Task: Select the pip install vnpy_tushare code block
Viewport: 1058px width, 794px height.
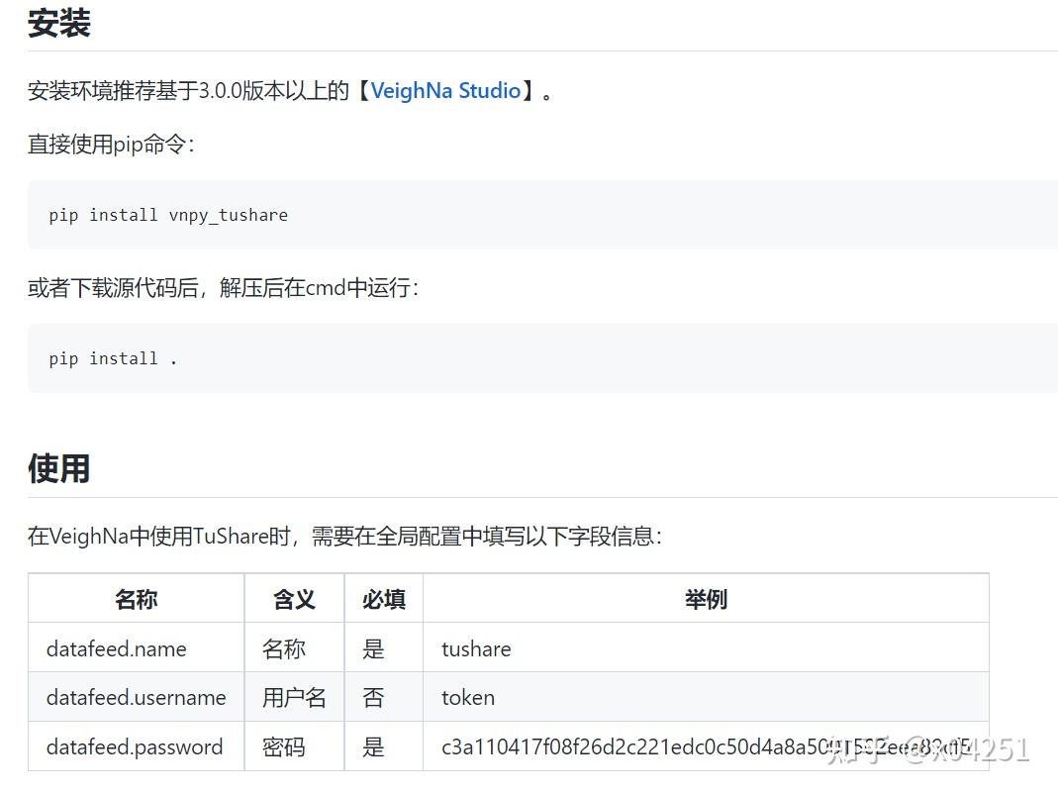Action: [168, 215]
